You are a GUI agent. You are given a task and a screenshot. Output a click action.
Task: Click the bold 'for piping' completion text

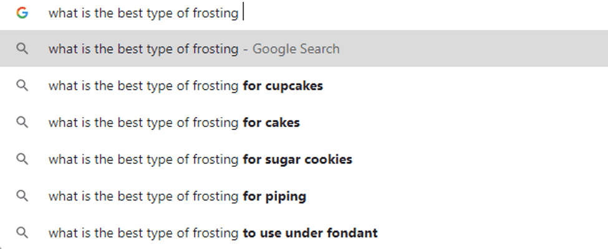click(274, 197)
